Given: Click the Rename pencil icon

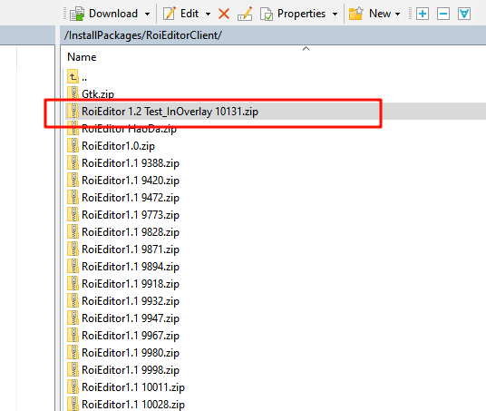Looking at the screenshot, I should tap(245, 14).
